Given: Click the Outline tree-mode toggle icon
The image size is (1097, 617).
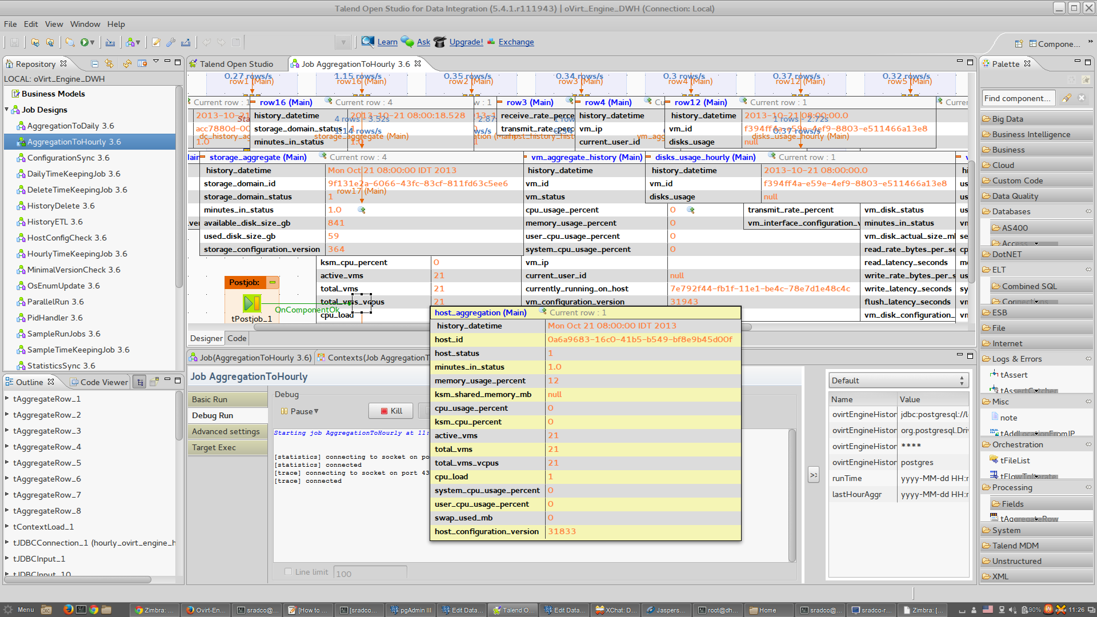Looking at the screenshot, I should pyautogui.click(x=140, y=382).
